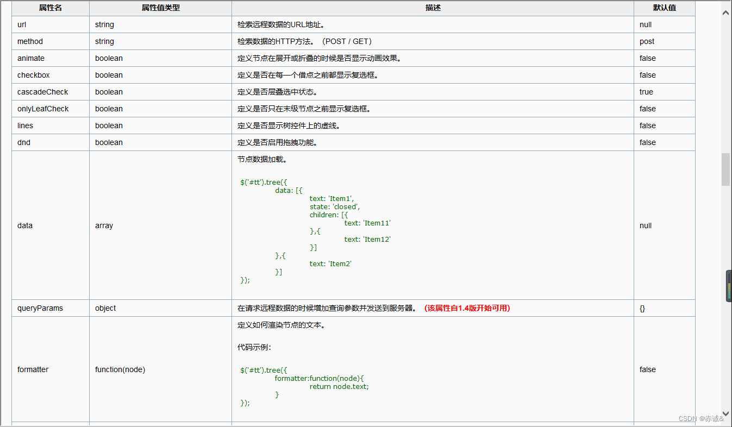This screenshot has height=427, width=732.
Task: Click the code line text: 'Item1',
Action: pyautogui.click(x=331, y=199)
